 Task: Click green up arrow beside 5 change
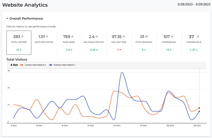pos(145,50)
